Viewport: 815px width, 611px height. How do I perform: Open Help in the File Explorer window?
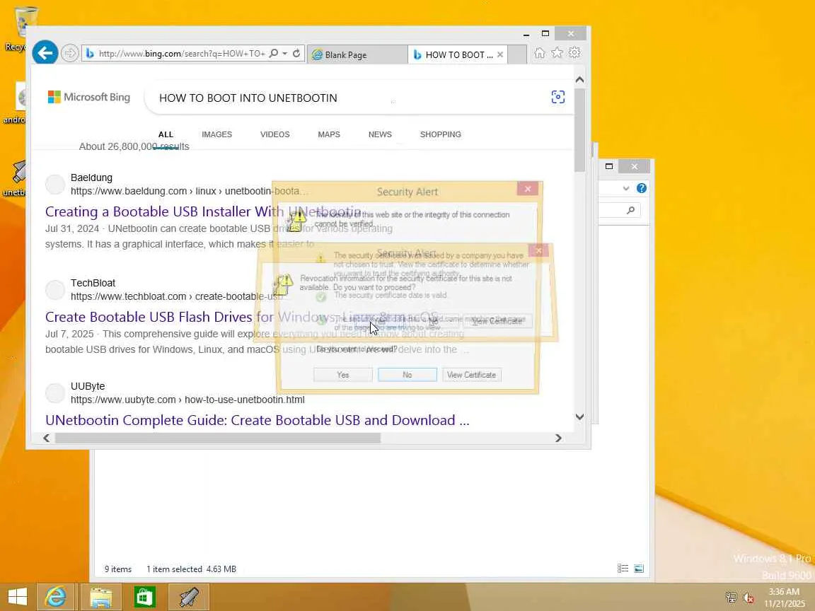pyautogui.click(x=642, y=188)
